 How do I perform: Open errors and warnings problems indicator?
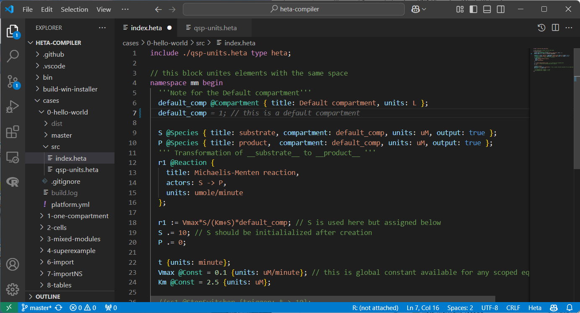(83, 308)
